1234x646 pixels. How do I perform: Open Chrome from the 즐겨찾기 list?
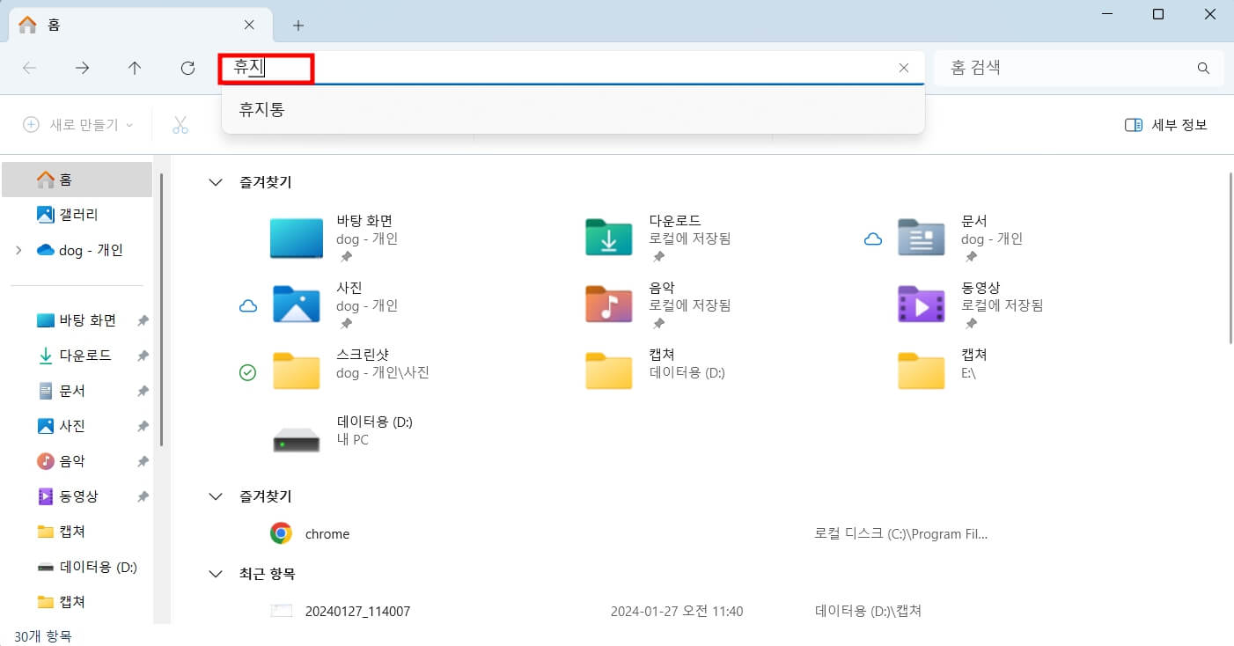point(327,533)
